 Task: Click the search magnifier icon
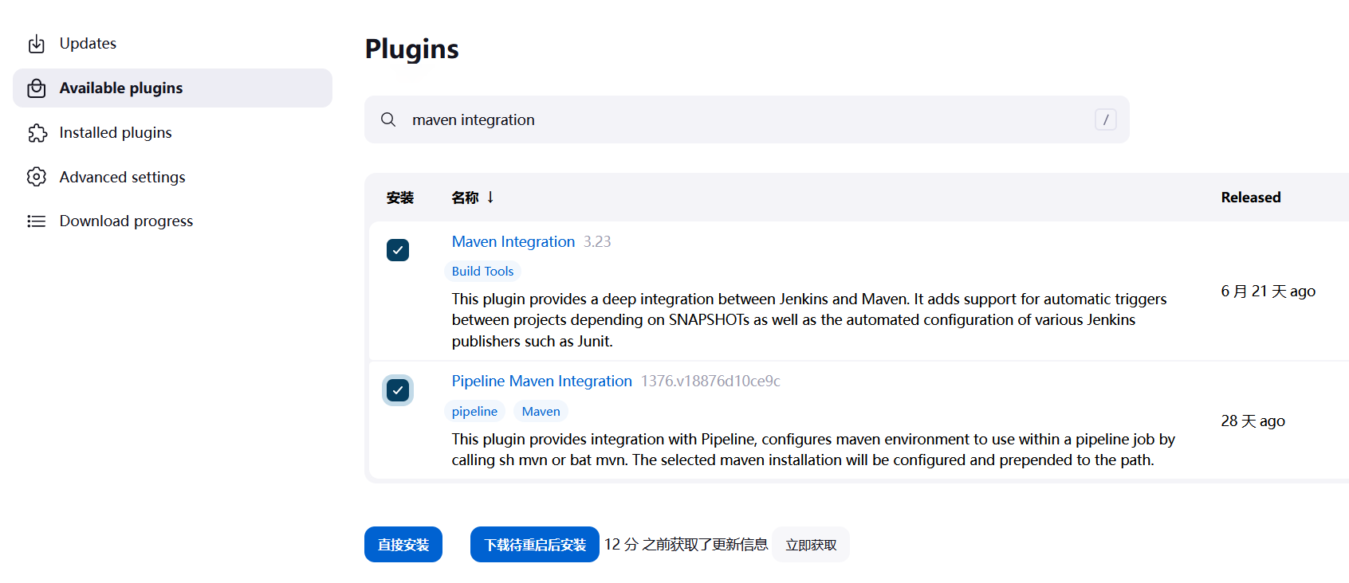[x=388, y=119]
